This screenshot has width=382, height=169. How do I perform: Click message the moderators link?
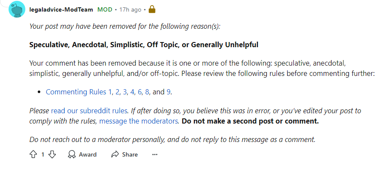pos(139,121)
